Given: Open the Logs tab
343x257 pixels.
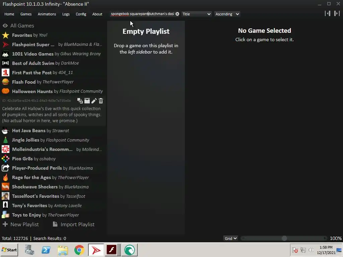Looking at the screenshot, I should [66, 14].
